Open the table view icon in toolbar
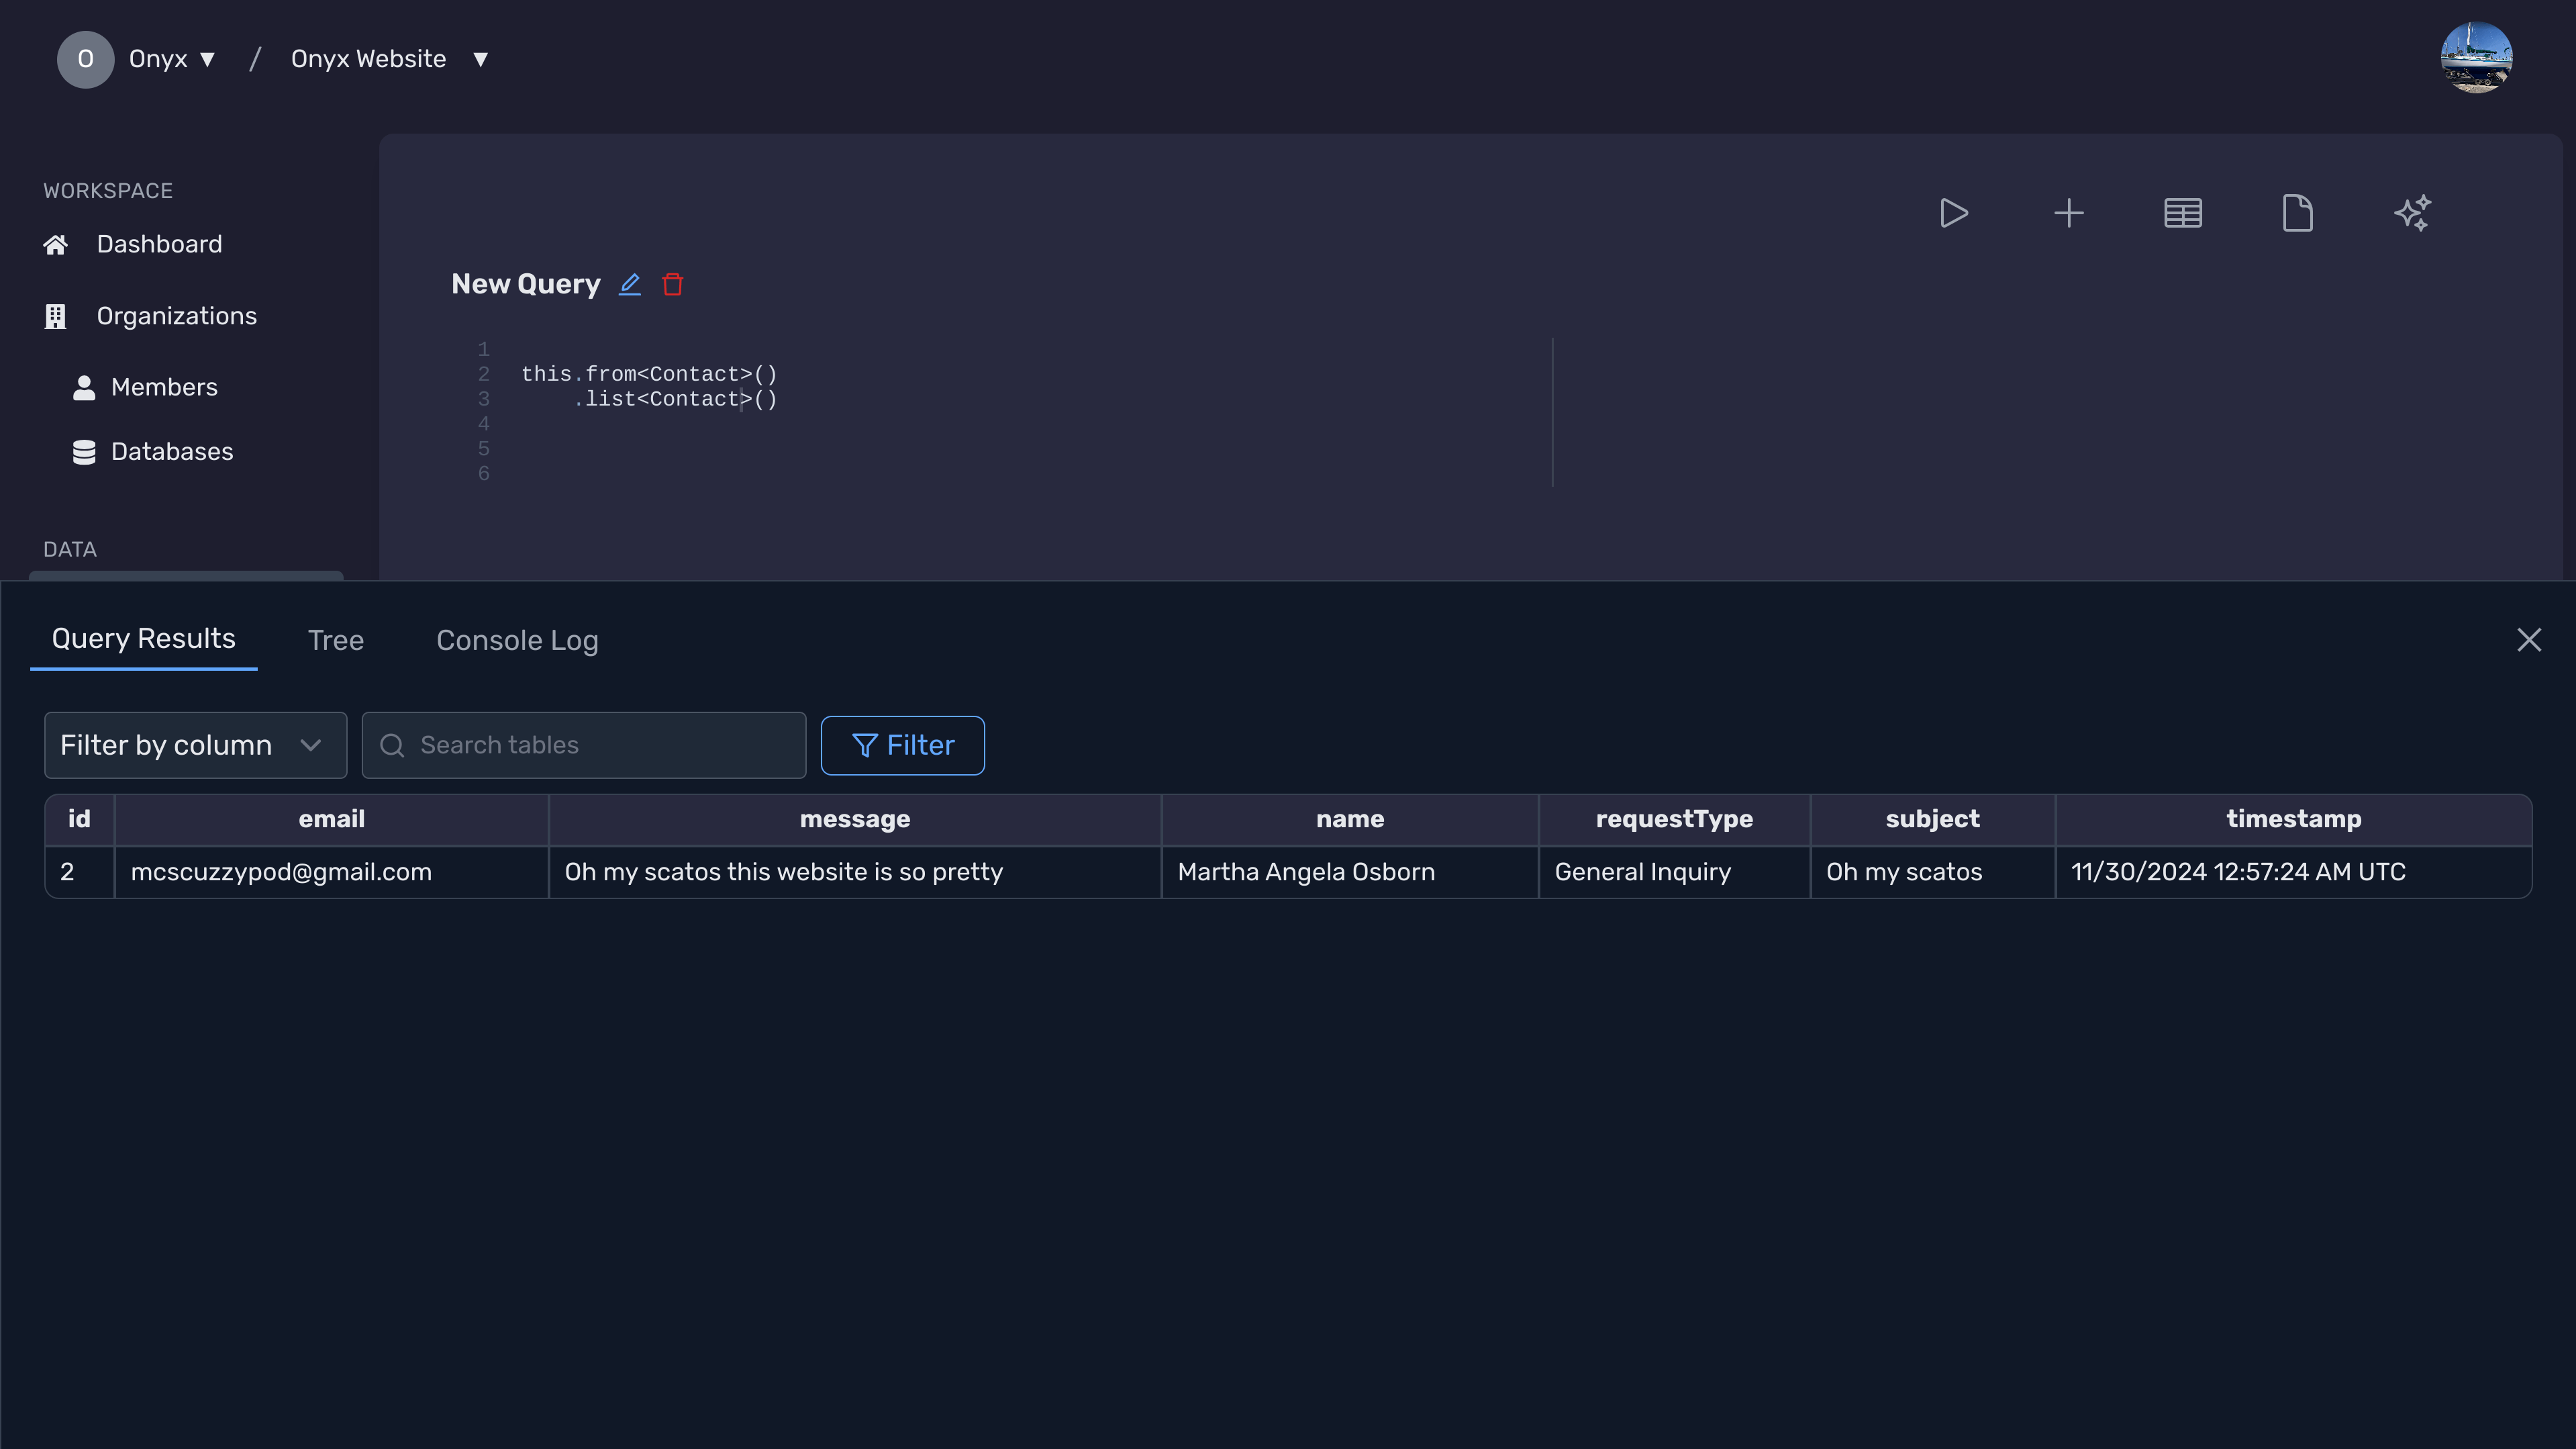The width and height of the screenshot is (2576, 1449). tap(2182, 213)
